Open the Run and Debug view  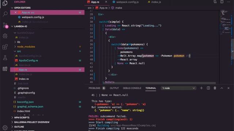click(x=5, y=36)
